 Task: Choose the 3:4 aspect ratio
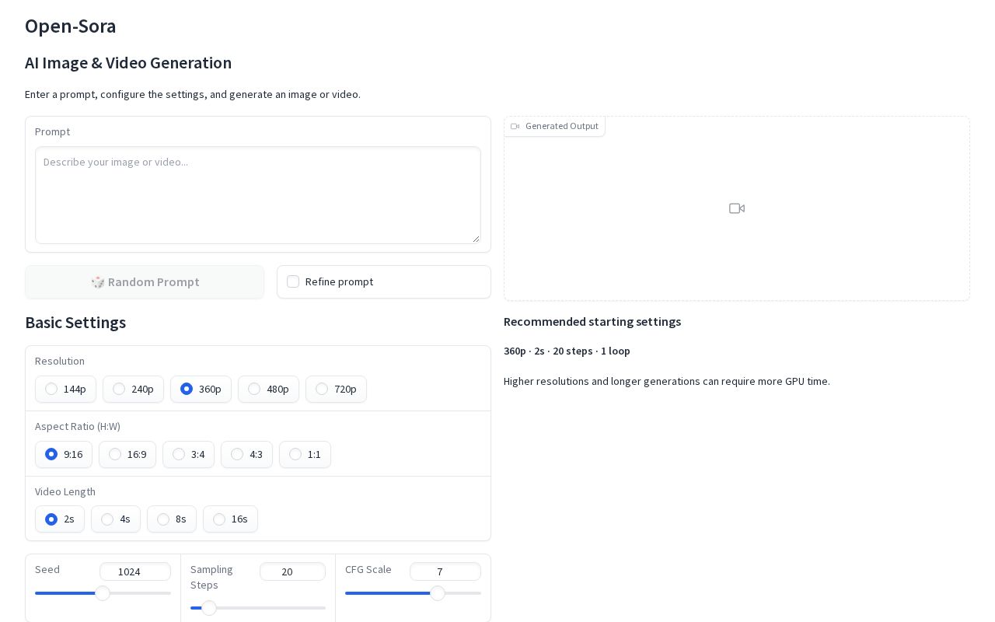point(188,454)
